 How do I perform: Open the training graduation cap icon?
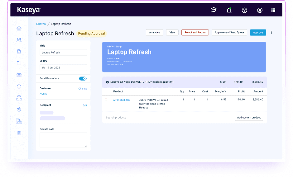click(214, 10)
